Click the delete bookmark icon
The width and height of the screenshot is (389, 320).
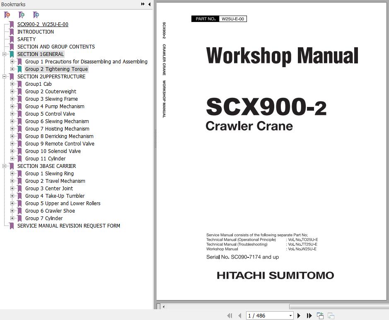coord(7,15)
